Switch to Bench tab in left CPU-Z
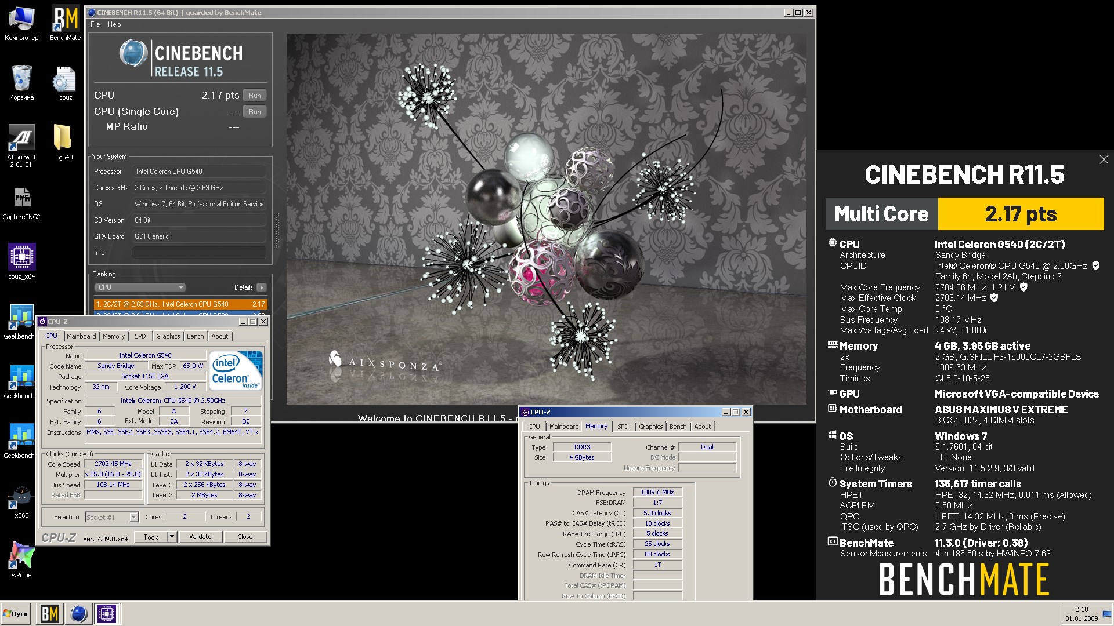The width and height of the screenshot is (1114, 626). (x=196, y=336)
